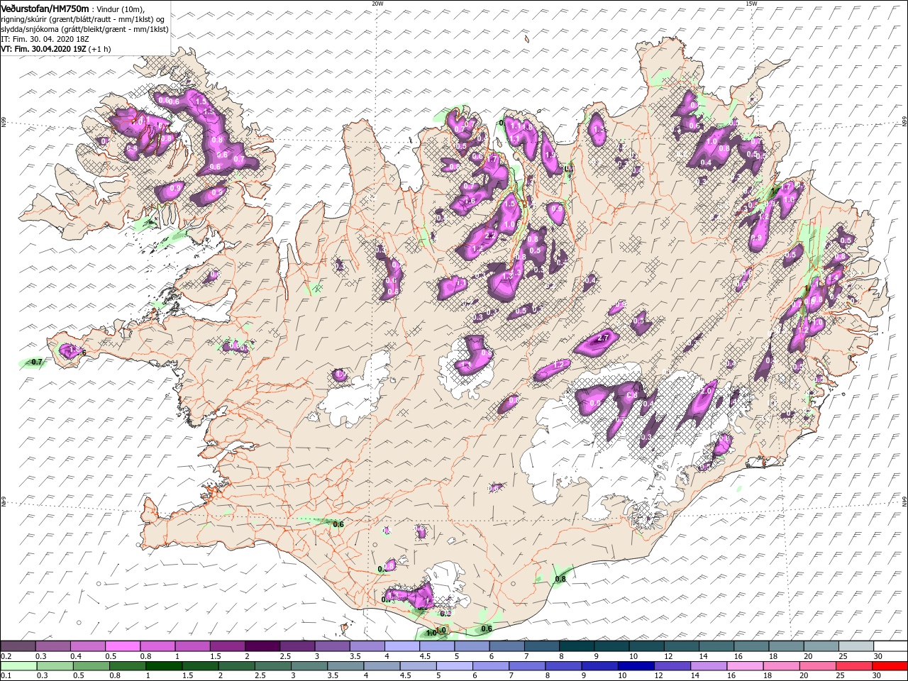
Task: Pick the lower legend swatch above 25
Action: [x=853, y=666]
